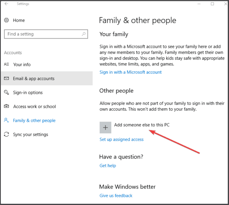Focus the Find a setting search box

(46, 34)
